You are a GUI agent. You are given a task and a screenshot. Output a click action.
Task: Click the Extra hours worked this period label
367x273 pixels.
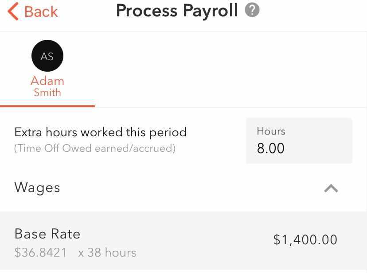(x=101, y=132)
